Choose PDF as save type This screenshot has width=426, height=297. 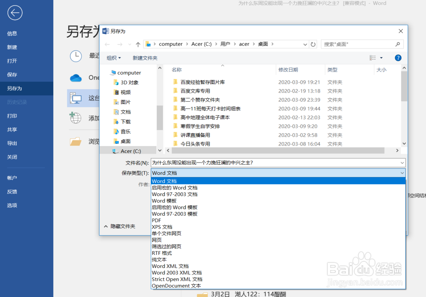pos(278,220)
